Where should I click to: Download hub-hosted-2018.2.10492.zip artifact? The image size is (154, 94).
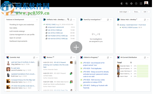(x=58, y=36)
